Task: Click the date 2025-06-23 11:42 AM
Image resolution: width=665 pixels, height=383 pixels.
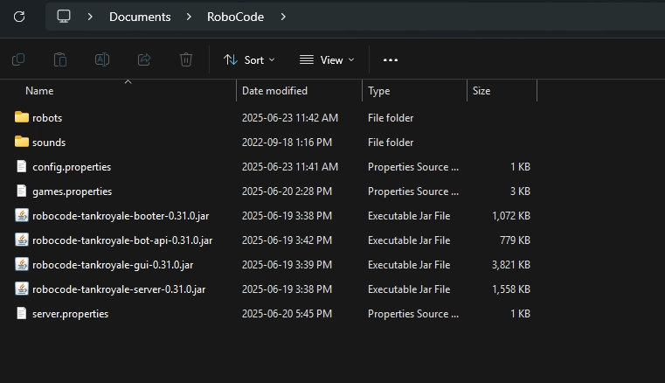Action: click(x=290, y=118)
